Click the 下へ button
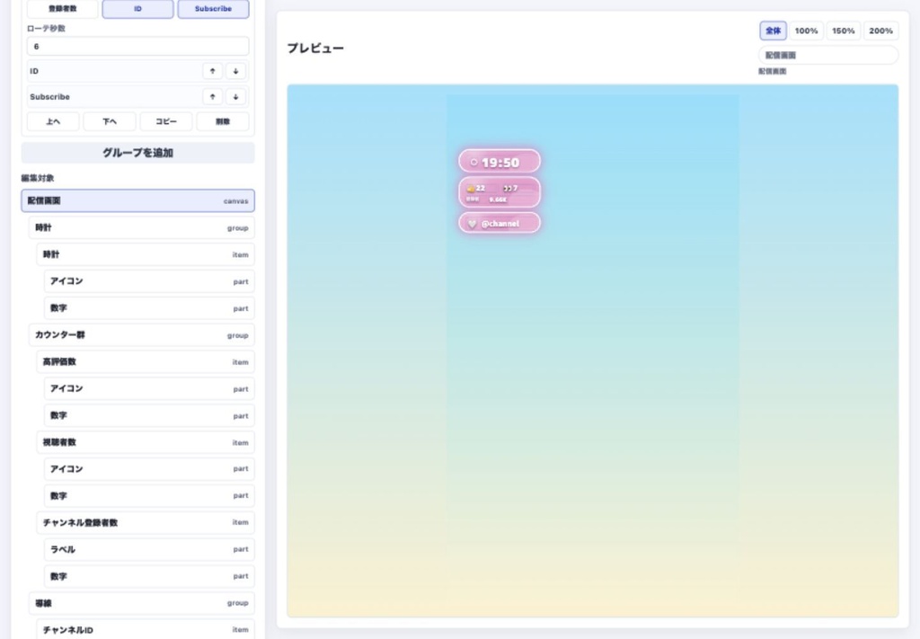 (110, 121)
